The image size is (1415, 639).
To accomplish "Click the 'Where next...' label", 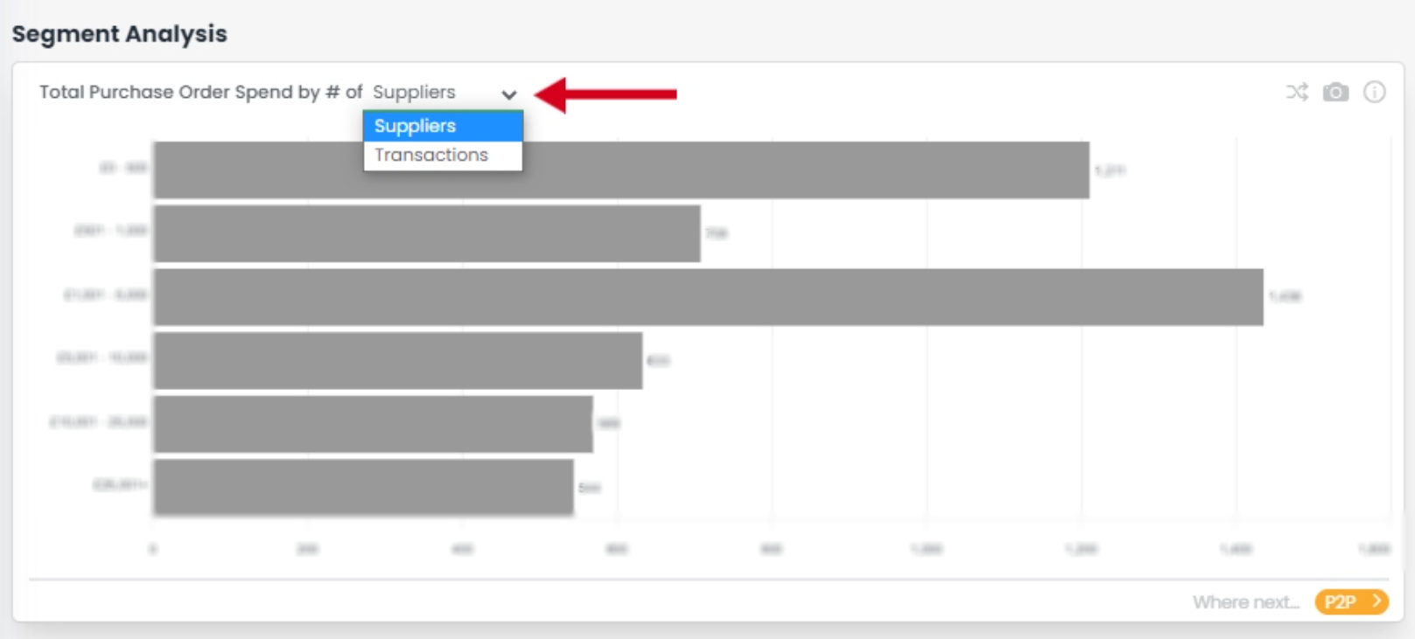I will pos(1245,602).
